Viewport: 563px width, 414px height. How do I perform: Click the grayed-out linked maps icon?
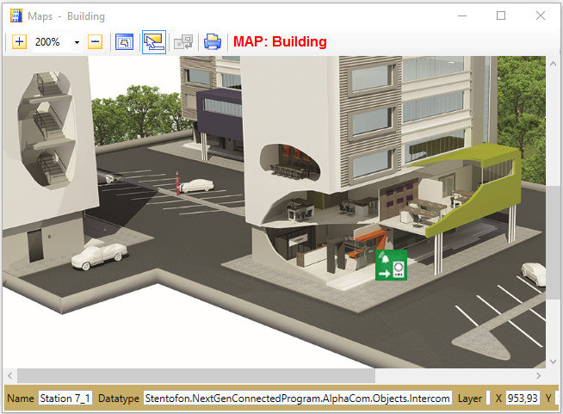183,41
